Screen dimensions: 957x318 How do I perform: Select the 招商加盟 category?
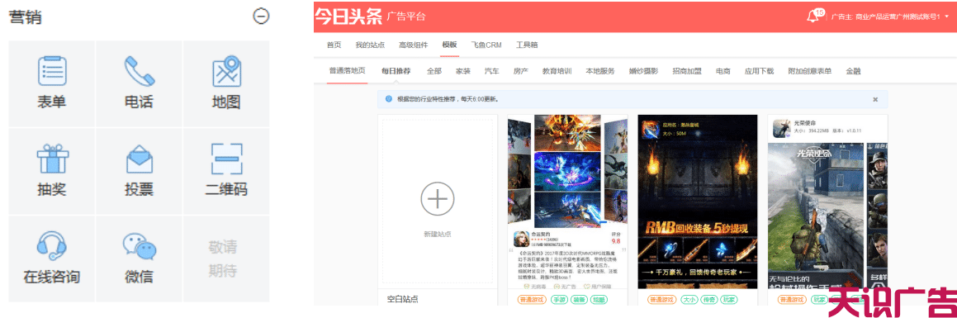point(687,71)
